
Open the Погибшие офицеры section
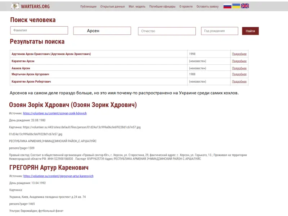(162, 6)
